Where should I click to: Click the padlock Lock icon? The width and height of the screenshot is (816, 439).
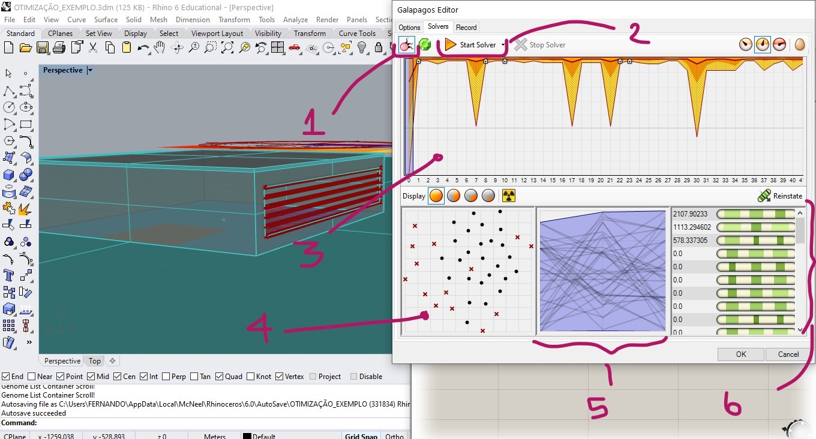[379, 48]
